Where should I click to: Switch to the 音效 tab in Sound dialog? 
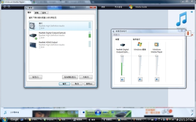(44, 13)
